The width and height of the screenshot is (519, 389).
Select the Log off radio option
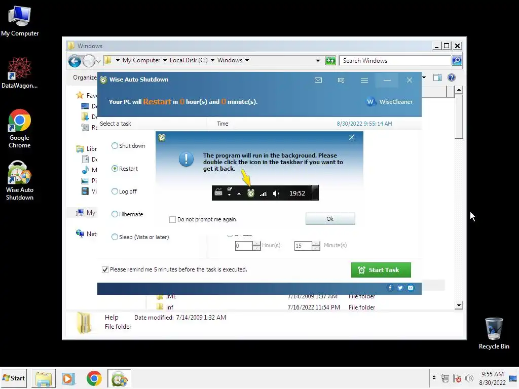[x=125, y=191]
